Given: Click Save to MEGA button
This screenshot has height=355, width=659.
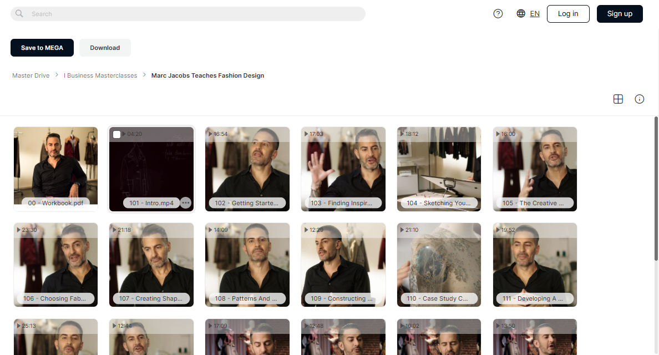Looking at the screenshot, I should pyautogui.click(x=42, y=48).
